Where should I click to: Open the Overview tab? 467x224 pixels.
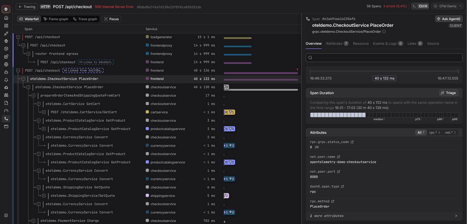coord(314,44)
